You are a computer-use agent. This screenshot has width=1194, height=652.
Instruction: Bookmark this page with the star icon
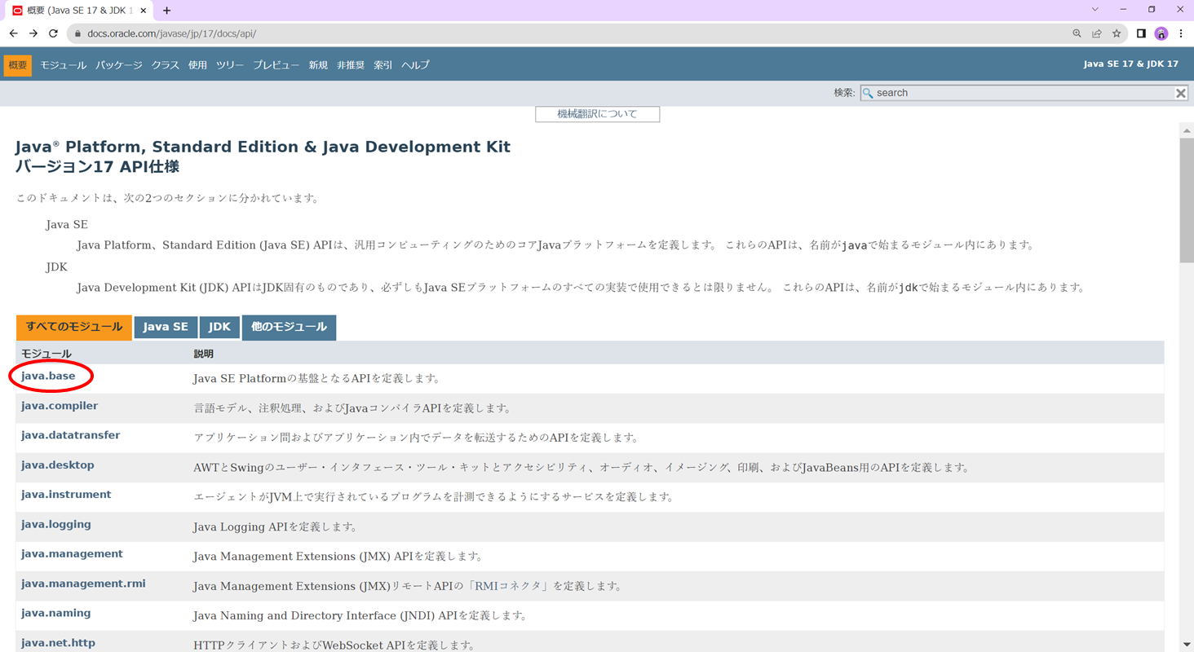tap(1116, 35)
